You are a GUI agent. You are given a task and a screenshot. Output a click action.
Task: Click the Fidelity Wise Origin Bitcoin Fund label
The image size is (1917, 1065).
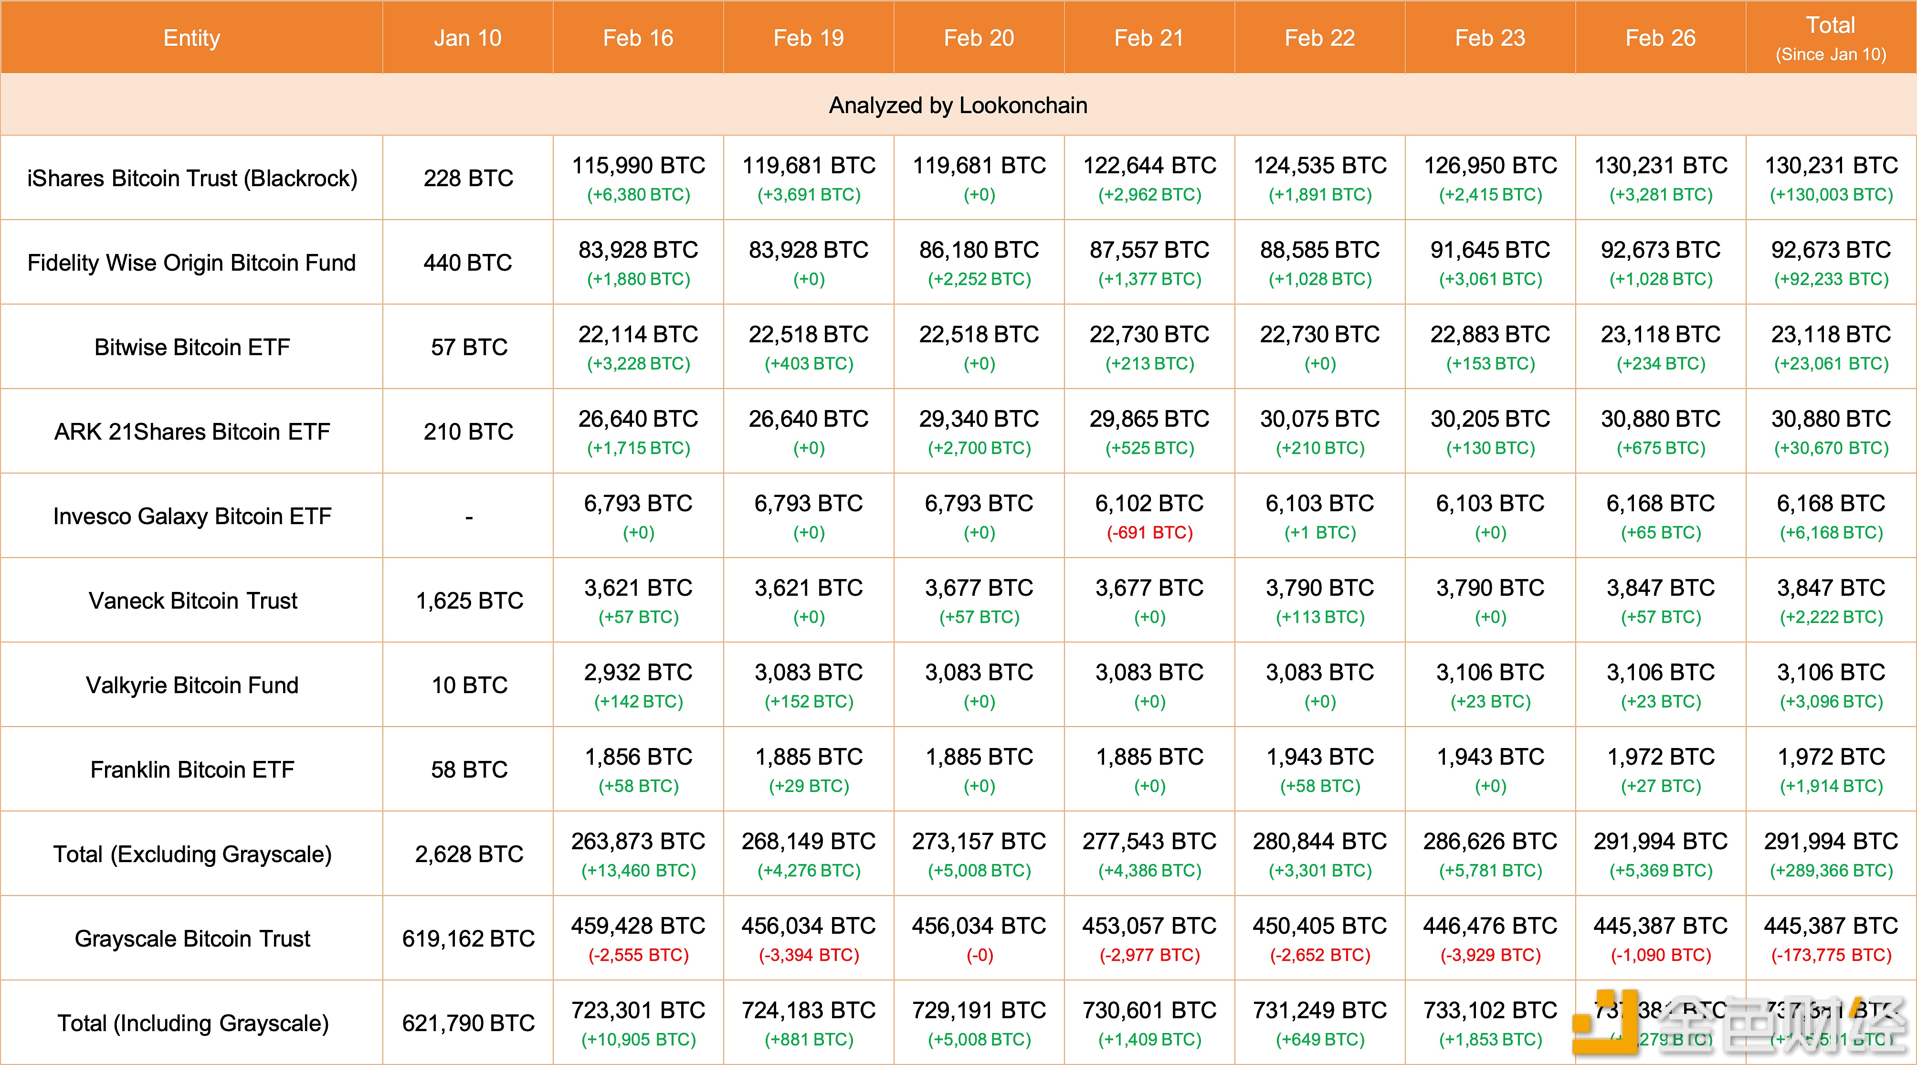[x=191, y=263]
